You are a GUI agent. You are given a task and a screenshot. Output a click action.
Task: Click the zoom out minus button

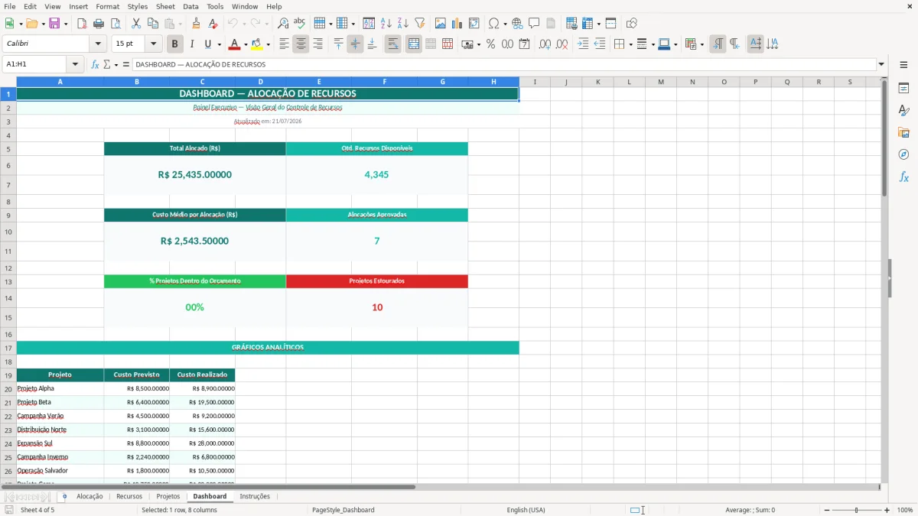coord(826,510)
